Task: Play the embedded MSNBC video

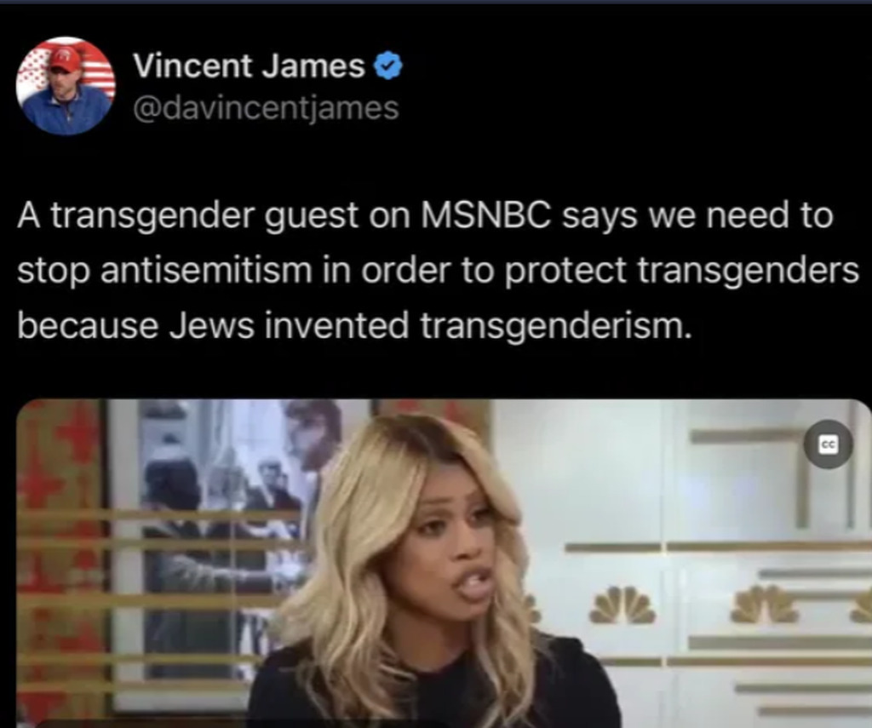Action: (443, 563)
